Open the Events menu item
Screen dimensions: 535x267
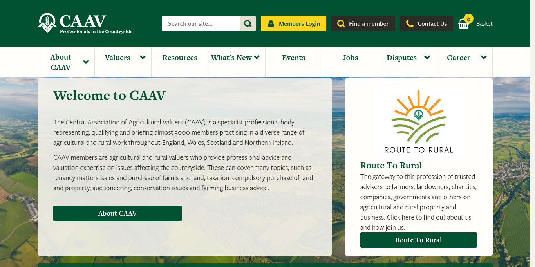293,58
